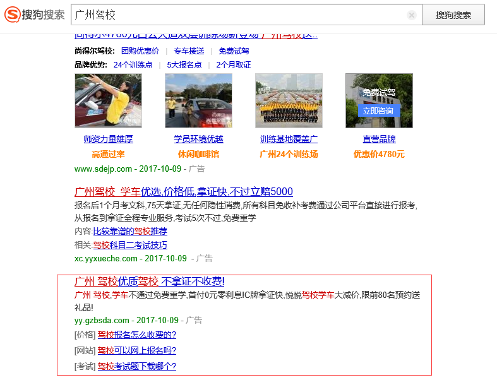The height and width of the screenshot is (380, 497).
Task: Open the 驾校可以网上报名吗? link
Action: point(136,351)
